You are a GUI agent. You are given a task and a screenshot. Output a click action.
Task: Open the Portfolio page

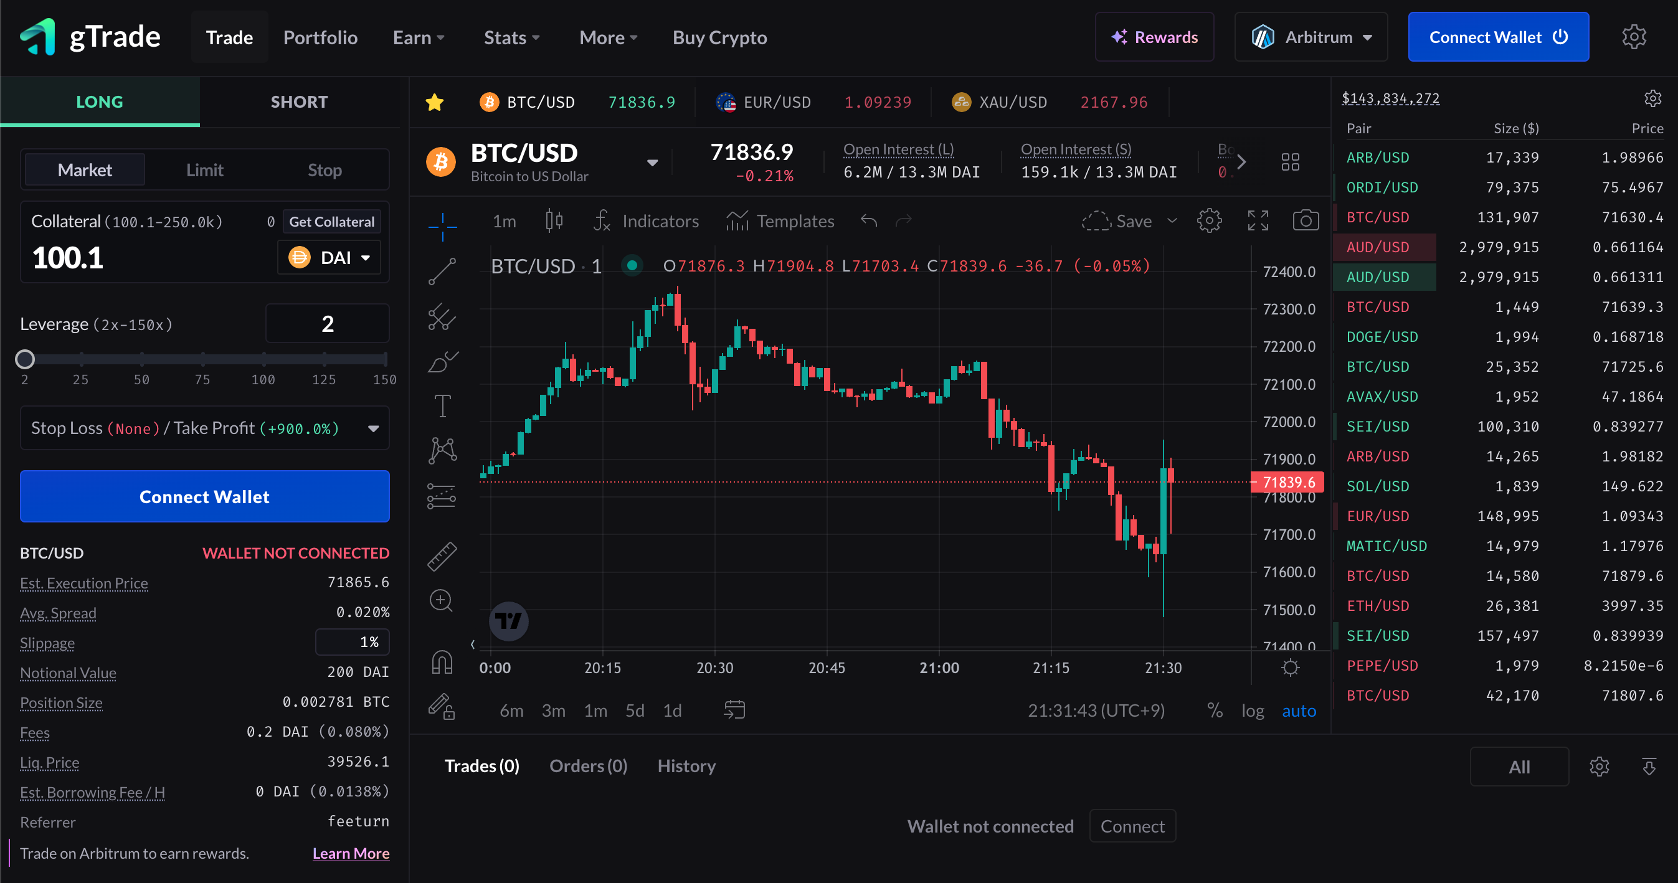(x=320, y=37)
